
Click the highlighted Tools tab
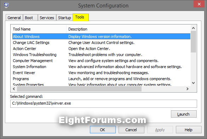81,17
